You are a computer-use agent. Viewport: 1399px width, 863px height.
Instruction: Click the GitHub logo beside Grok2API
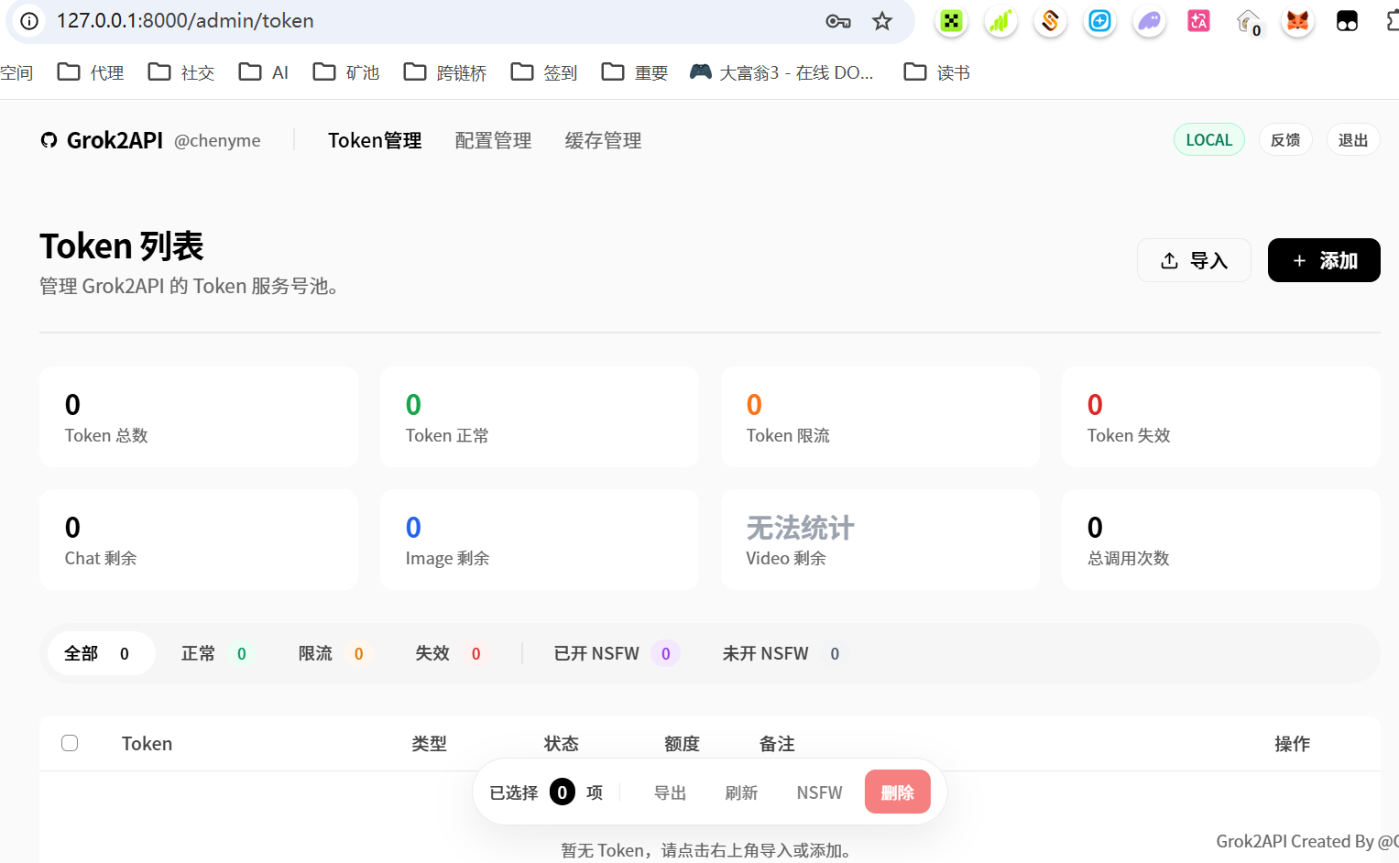pyautogui.click(x=49, y=140)
